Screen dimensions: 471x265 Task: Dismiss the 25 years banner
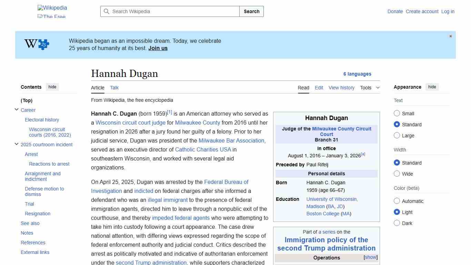coord(450,36)
